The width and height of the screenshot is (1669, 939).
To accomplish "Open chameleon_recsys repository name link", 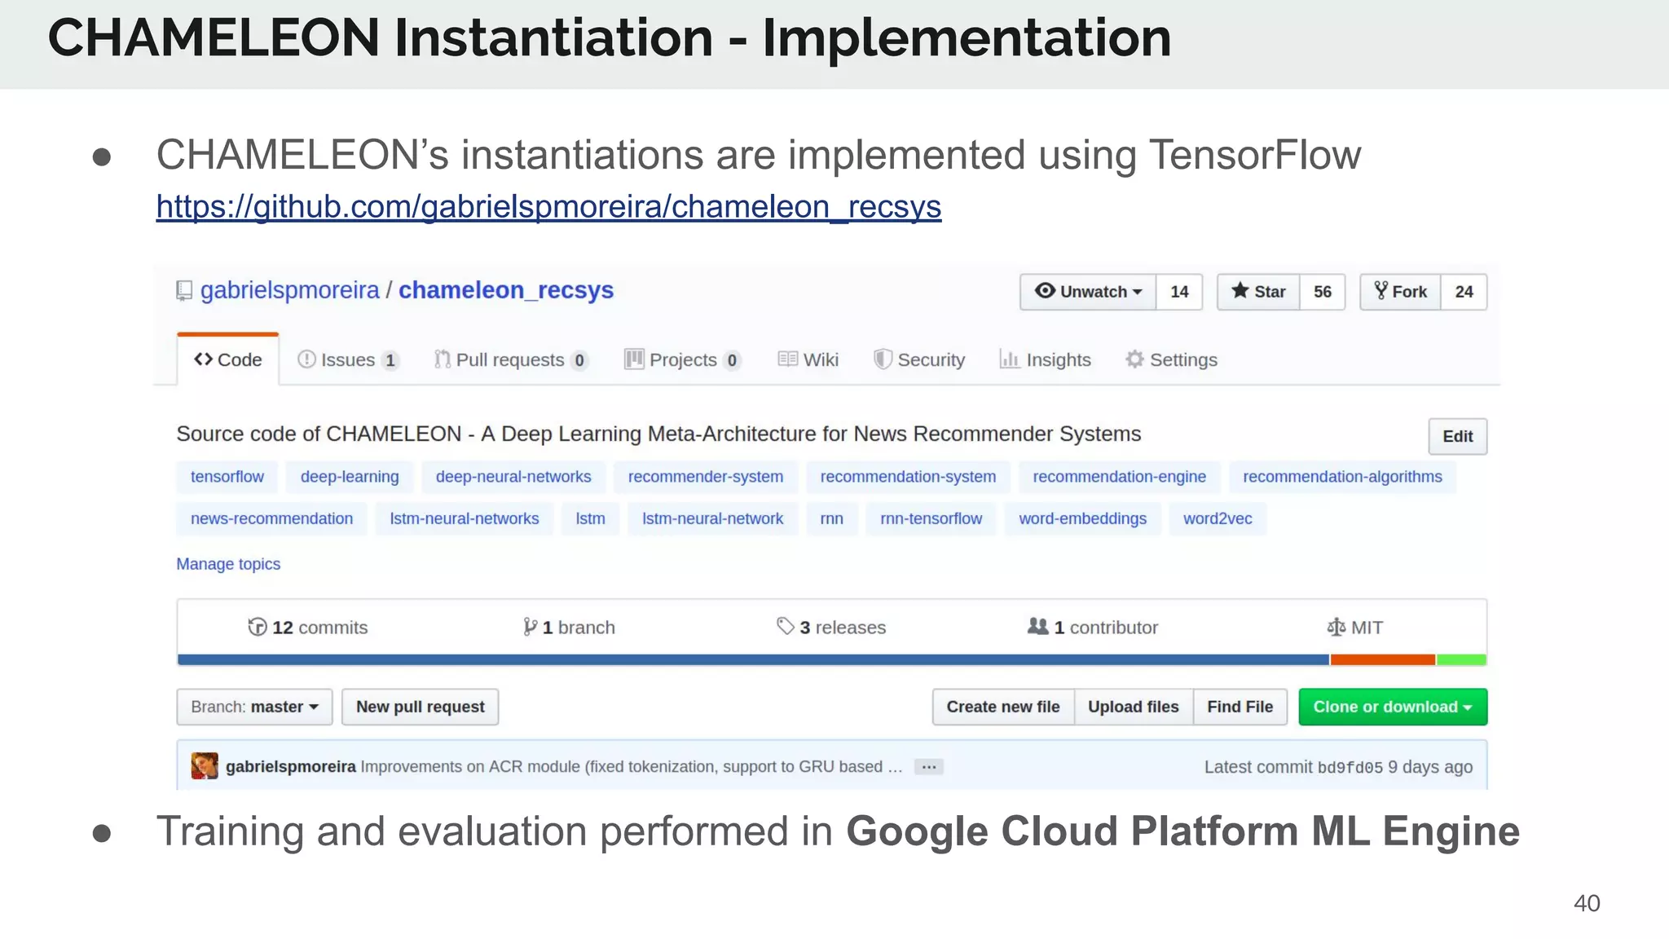I will [x=505, y=290].
